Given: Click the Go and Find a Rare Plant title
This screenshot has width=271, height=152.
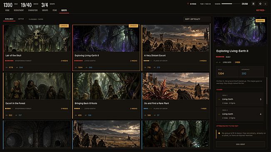Looking at the screenshot, I should (157, 103).
